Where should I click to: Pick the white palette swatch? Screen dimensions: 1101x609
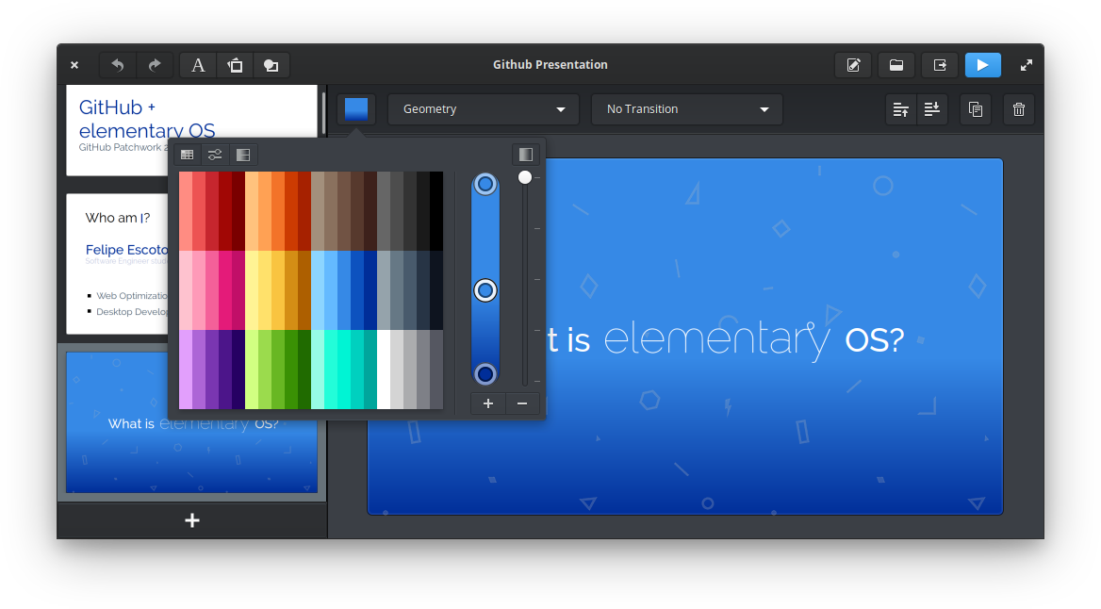[384, 370]
